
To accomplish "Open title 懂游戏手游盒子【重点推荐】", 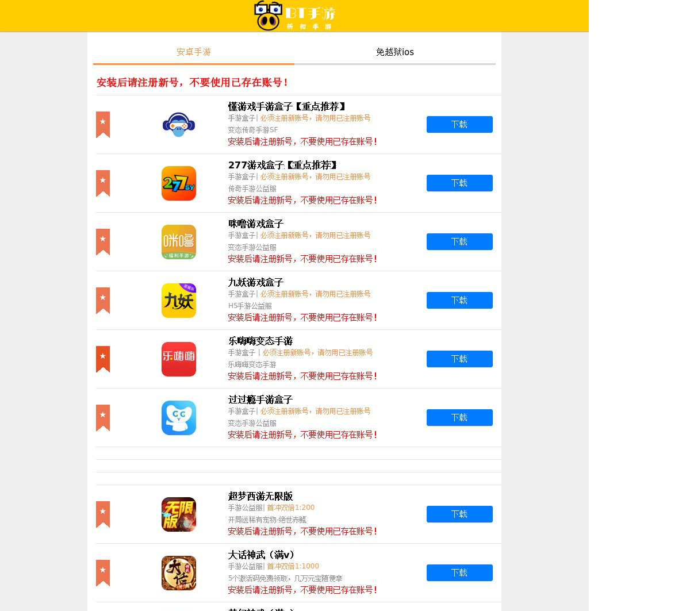I will [288, 106].
